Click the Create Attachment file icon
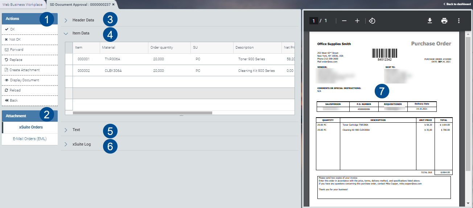Image resolution: width=473 pixels, height=208 pixels. click(x=7, y=70)
